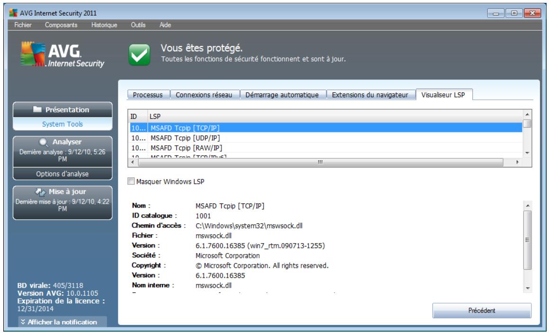Click the details pane scroll-down arrow

pyautogui.click(x=528, y=288)
